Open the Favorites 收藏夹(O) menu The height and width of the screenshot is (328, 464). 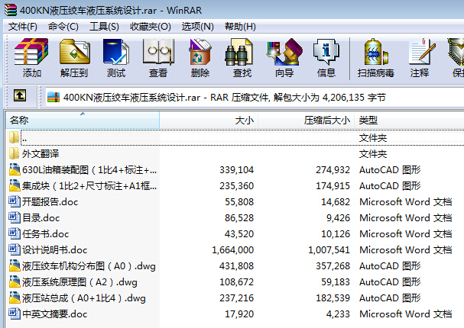click(151, 27)
